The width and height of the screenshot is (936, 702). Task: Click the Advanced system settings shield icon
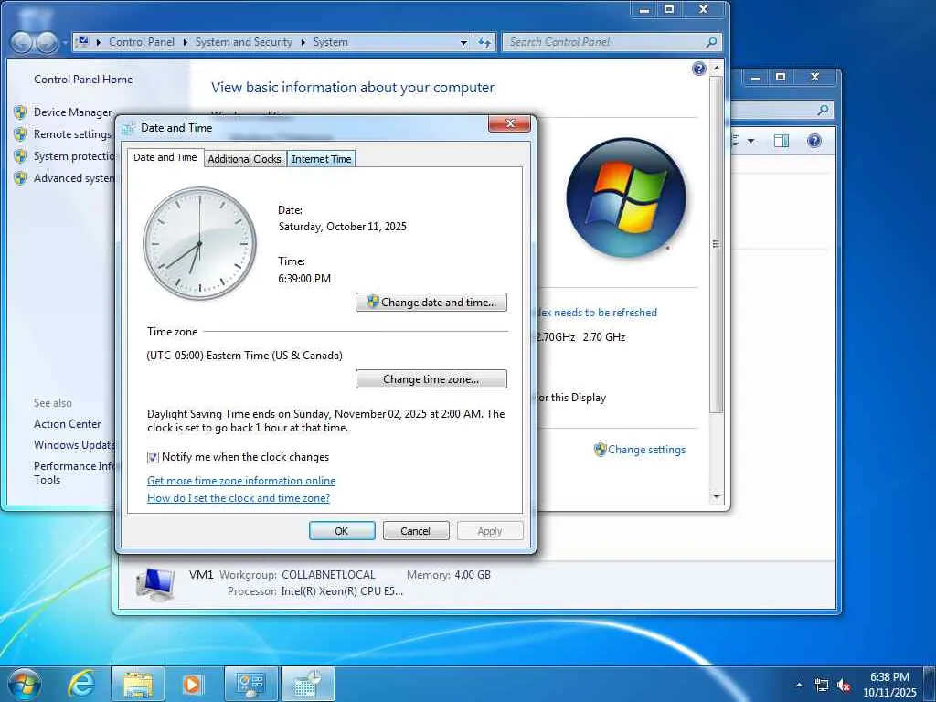tap(20, 178)
